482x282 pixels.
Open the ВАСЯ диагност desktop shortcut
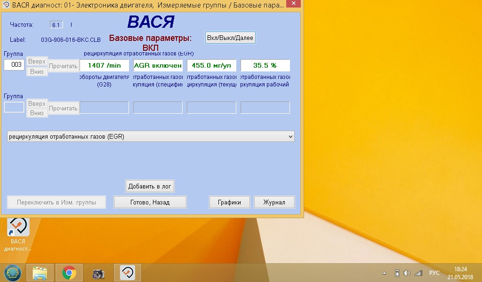pos(18,235)
